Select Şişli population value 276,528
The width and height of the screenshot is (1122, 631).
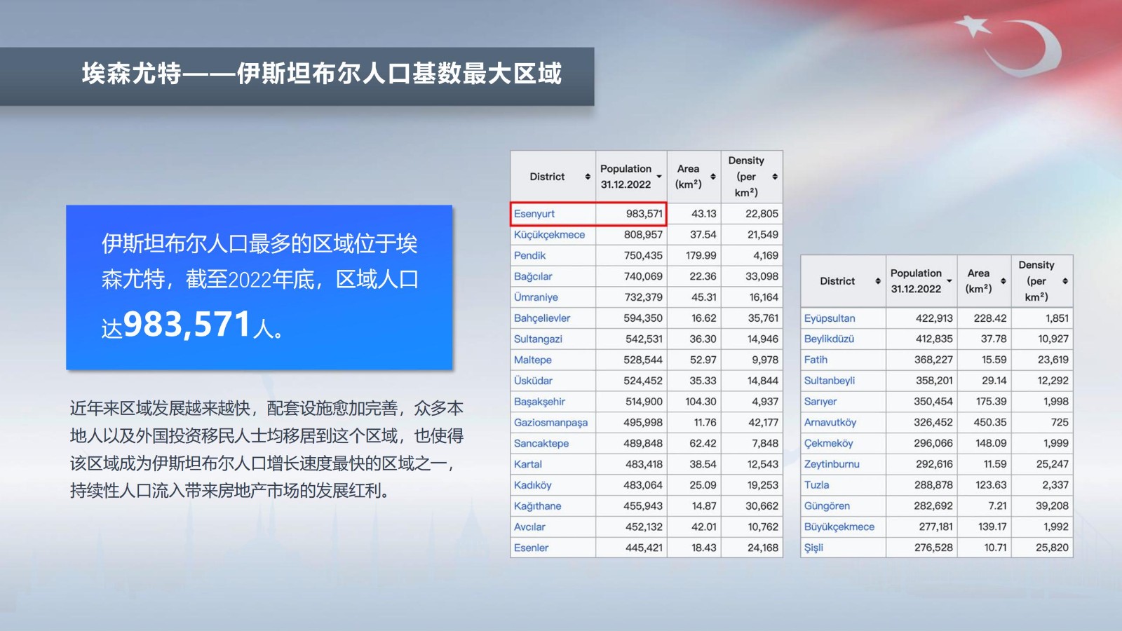click(x=933, y=548)
